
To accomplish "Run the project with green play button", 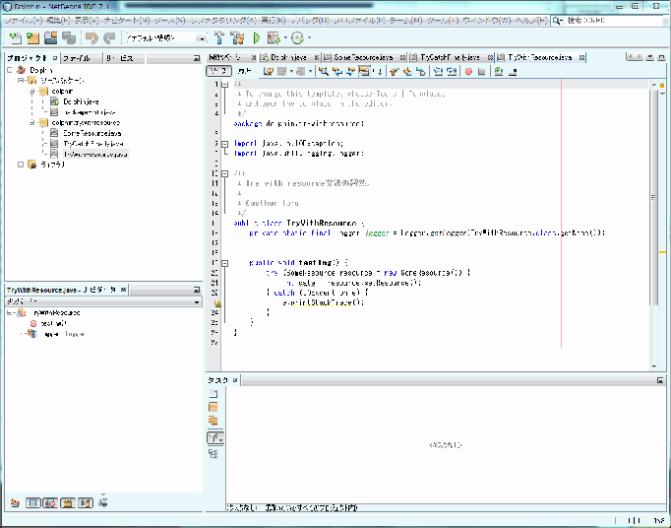I will coord(257,38).
